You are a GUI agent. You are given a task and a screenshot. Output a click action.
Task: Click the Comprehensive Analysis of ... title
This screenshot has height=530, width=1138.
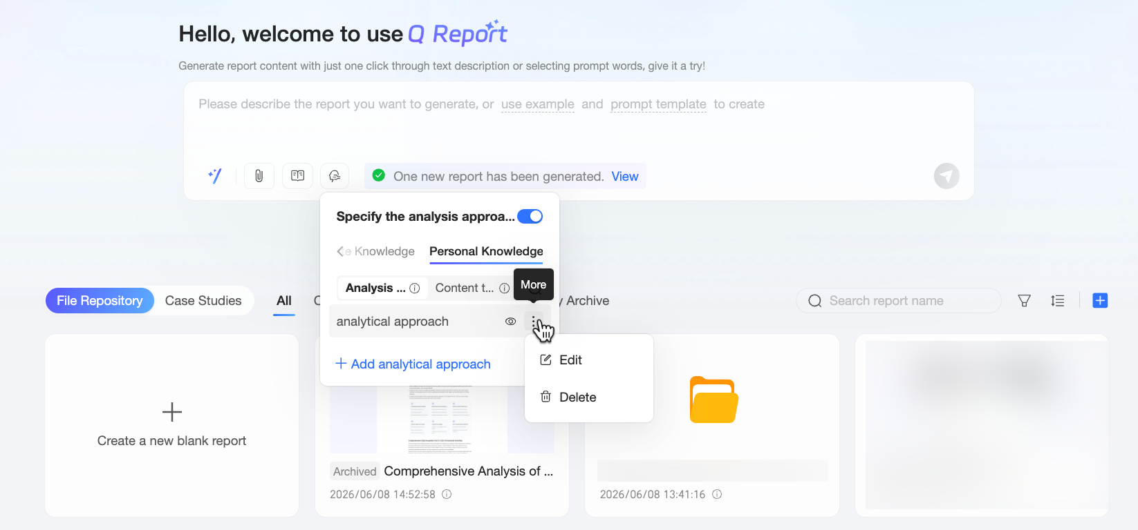tap(469, 471)
